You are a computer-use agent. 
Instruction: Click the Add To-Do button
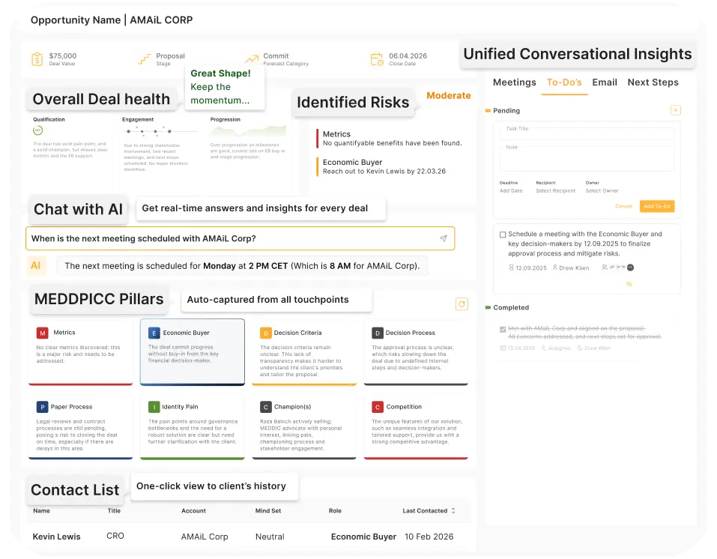coord(657,205)
